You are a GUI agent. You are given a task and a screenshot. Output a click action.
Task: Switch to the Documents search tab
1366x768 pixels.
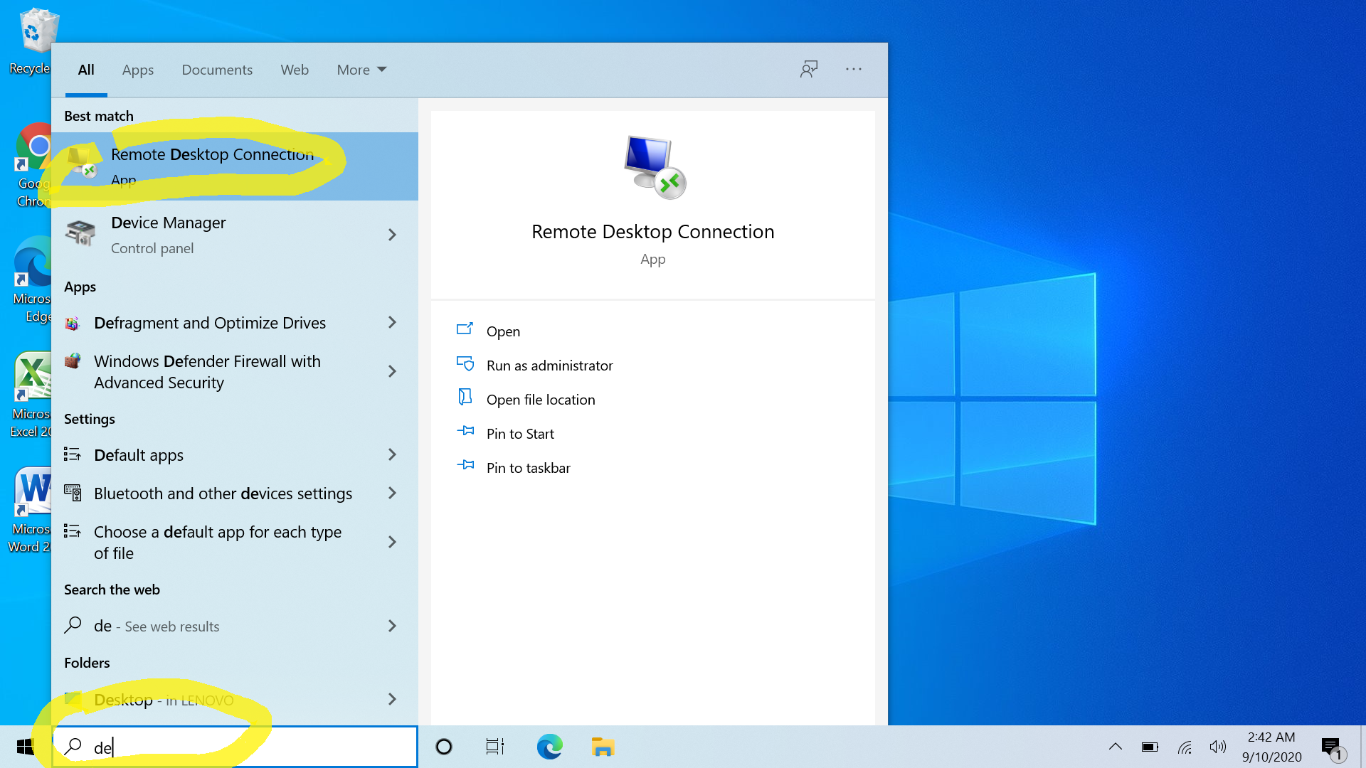click(217, 70)
